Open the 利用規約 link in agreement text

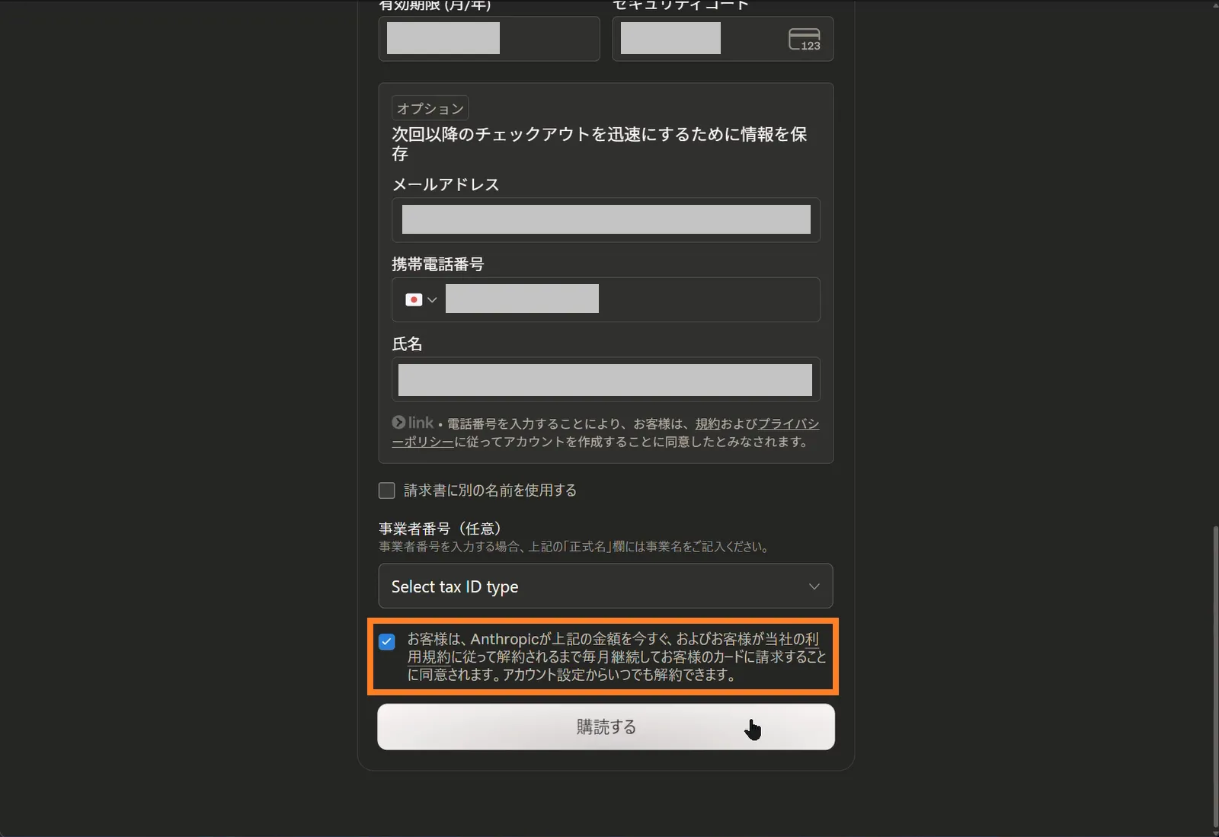point(613,647)
